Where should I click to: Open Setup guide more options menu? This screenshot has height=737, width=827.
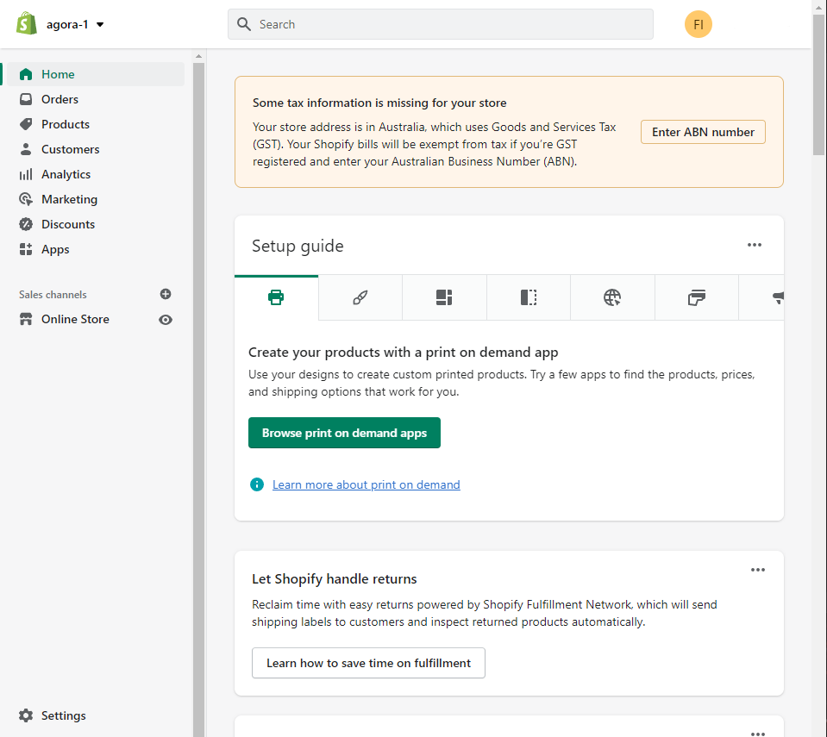point(755,245)
